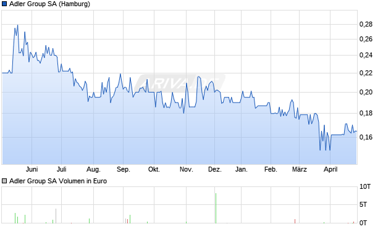
Task: Click the 0,16 price axis value
Action: click(x=366, y=137)
